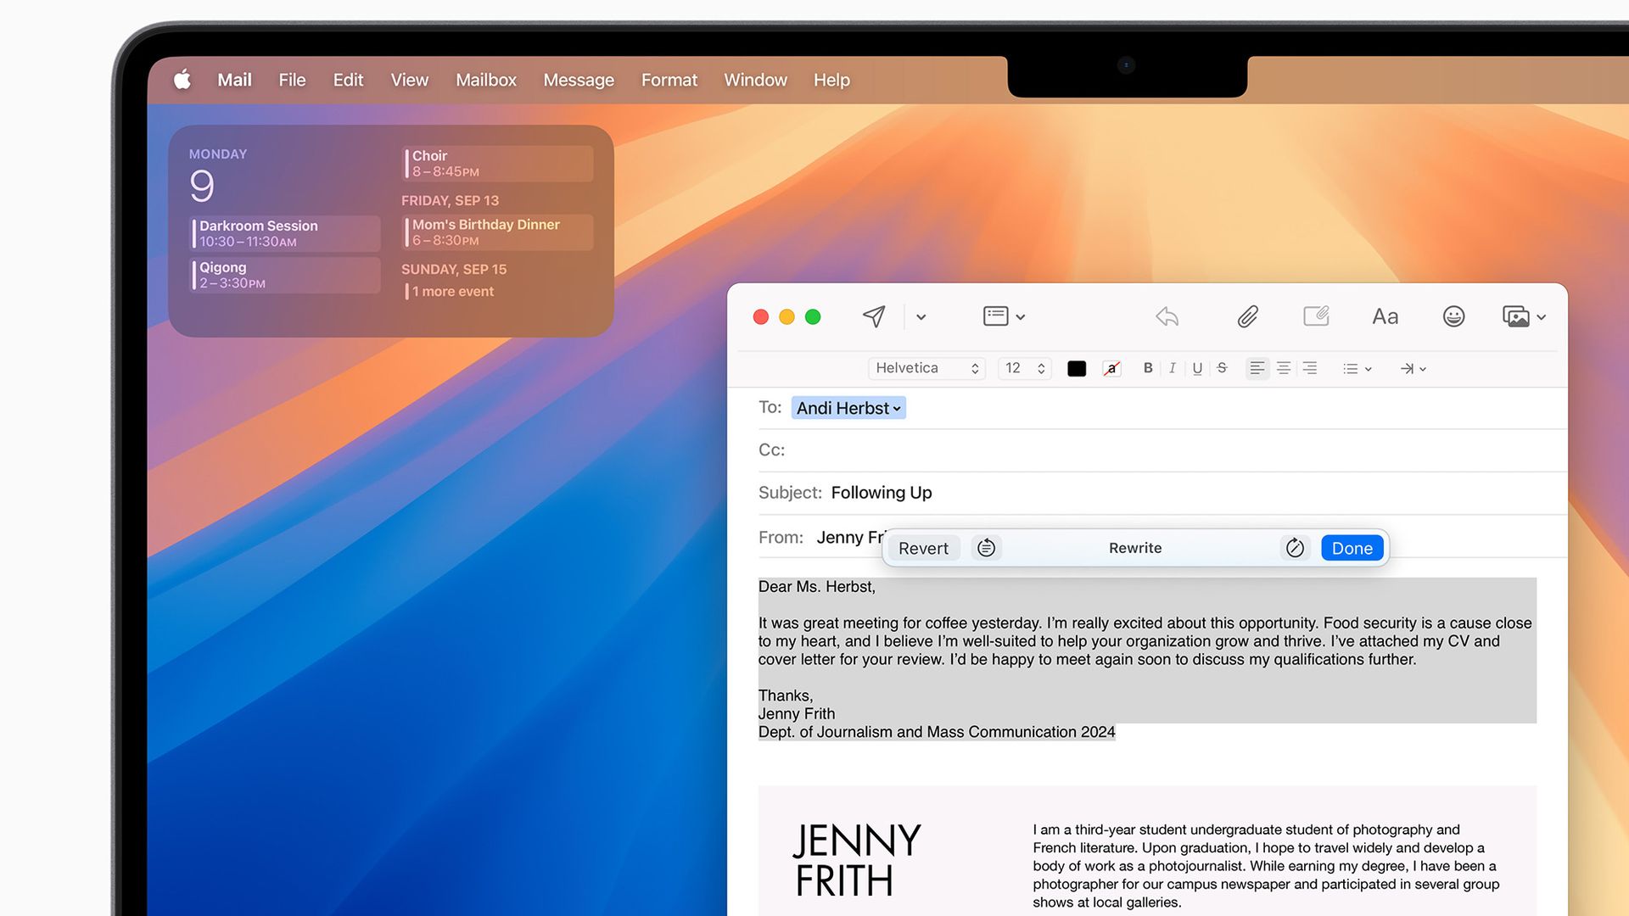Click the retry rewrite circular arrow icon

(x=1295, y=548)
